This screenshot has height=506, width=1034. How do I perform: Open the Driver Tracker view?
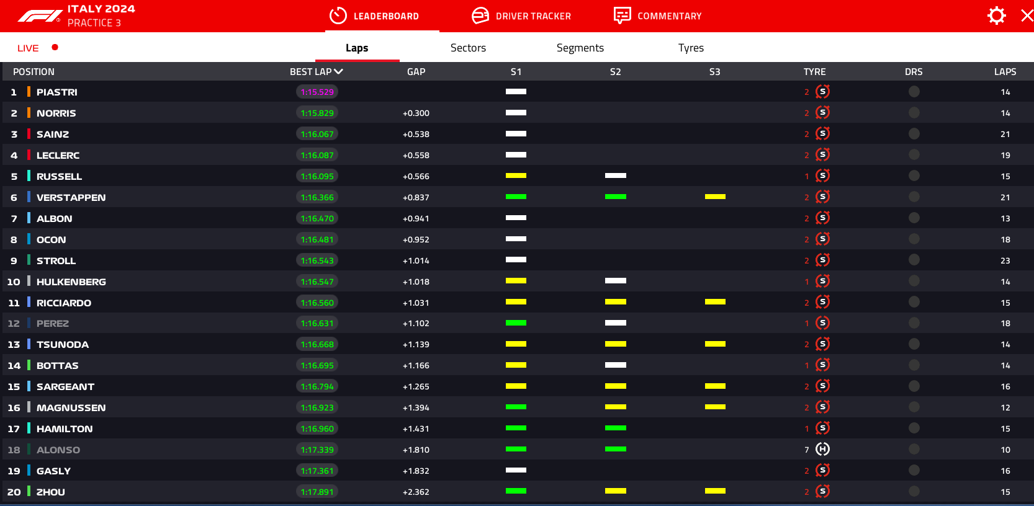[521, 16]
